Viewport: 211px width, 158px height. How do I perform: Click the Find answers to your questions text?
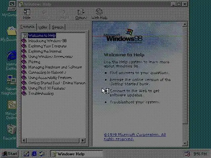(x=139, y=73)
